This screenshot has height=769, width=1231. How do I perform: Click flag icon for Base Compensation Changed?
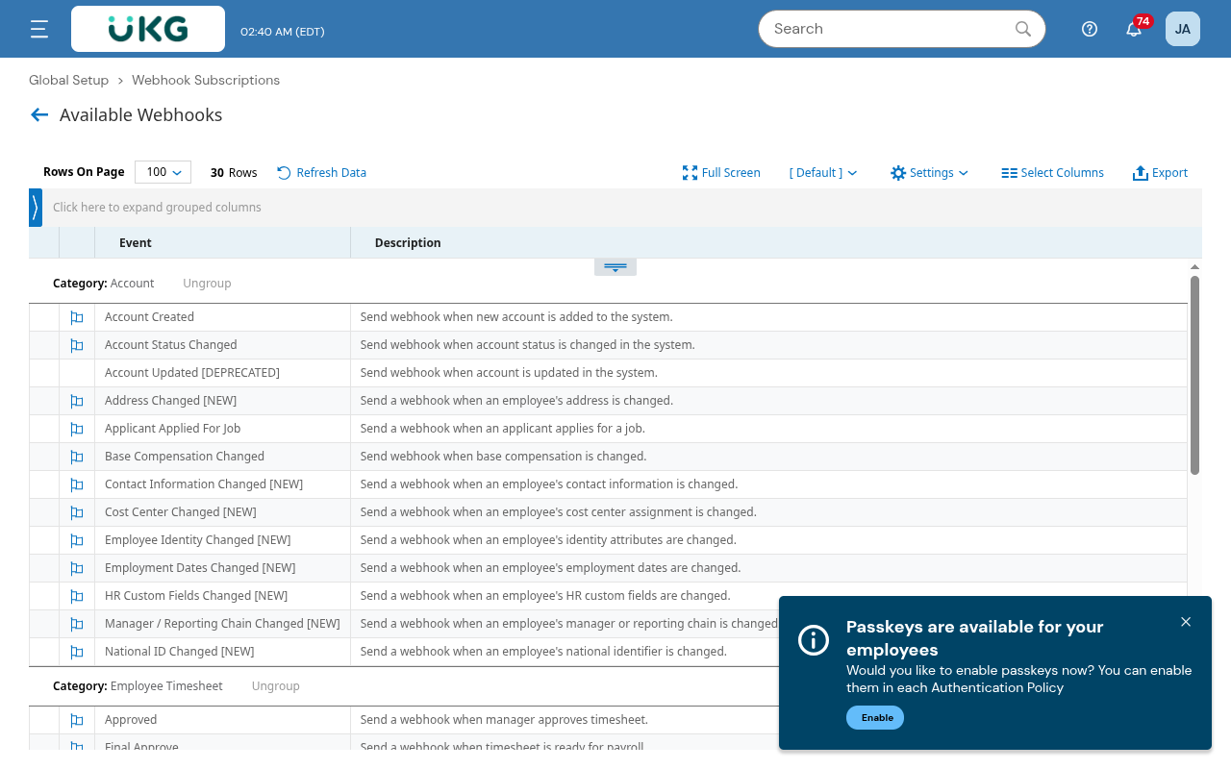click(77, 457)
